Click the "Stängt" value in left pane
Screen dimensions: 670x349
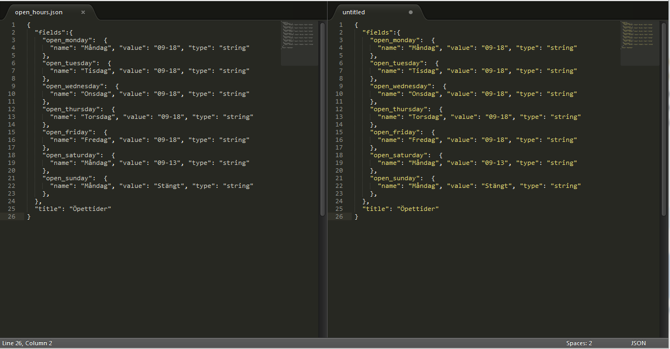pos(168,186)
